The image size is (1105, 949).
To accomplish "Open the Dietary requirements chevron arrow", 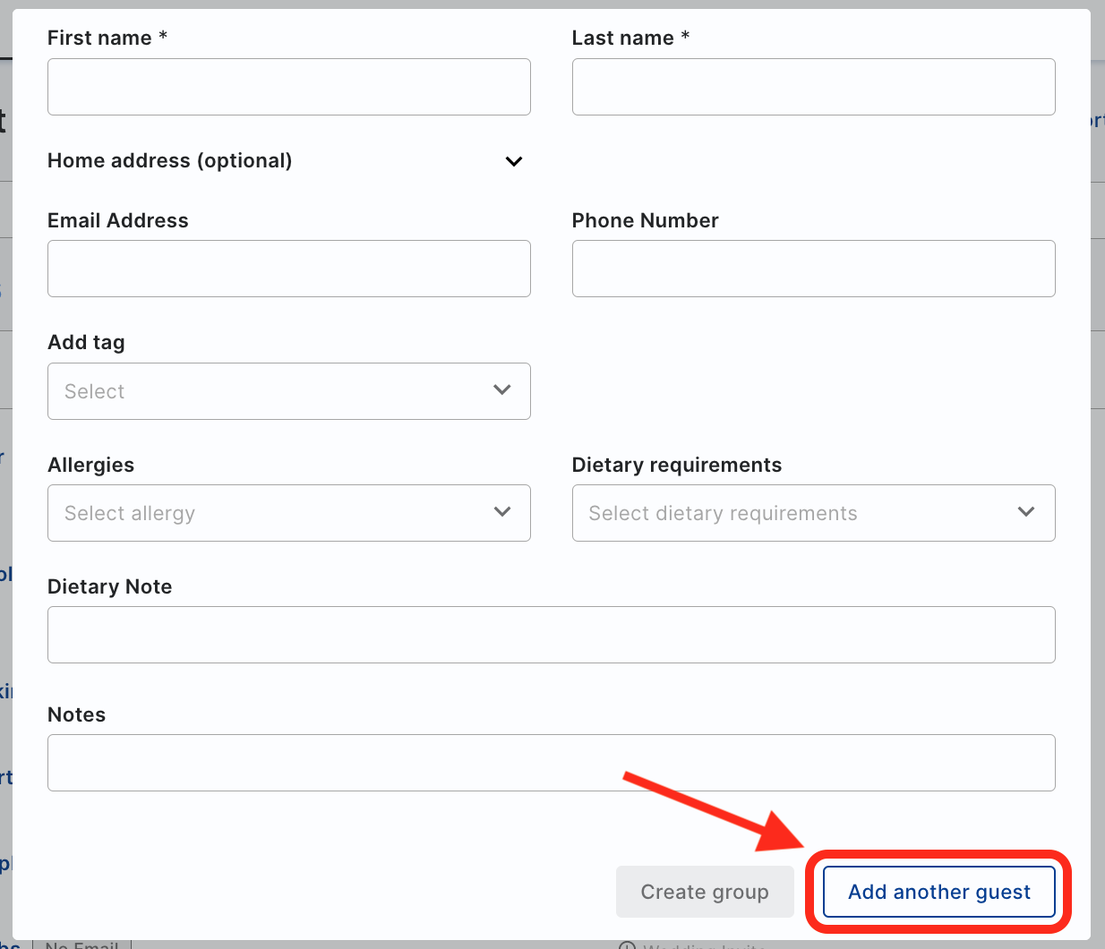I will [x=1026, y=512].
